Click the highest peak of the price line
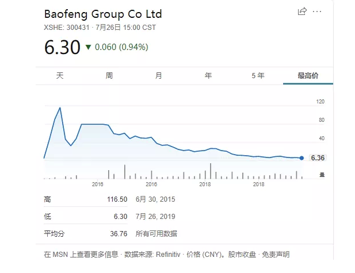Screen dimensions: 355x273 [x=60, y=107]
